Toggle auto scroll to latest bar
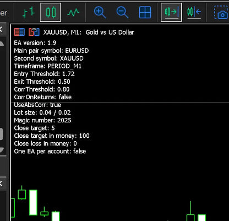 171,12
